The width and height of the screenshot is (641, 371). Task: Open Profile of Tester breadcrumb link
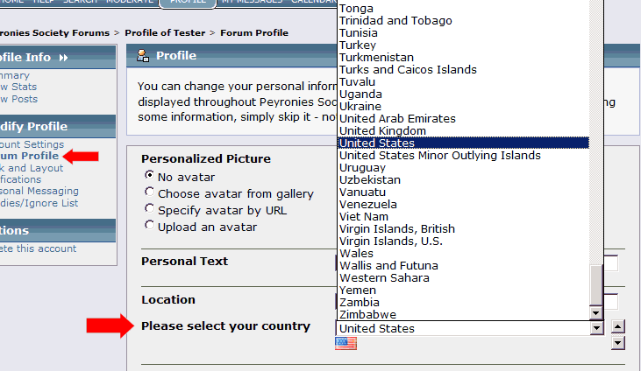[165, 32]
